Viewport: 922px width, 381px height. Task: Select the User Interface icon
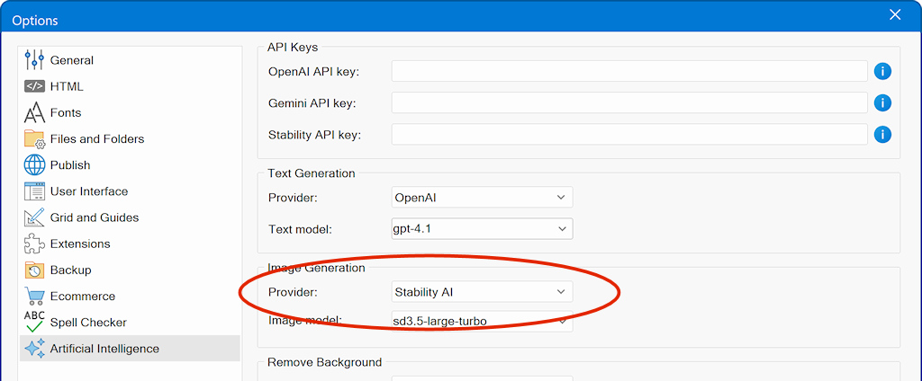pyautogui.click(x=34, y=191)
